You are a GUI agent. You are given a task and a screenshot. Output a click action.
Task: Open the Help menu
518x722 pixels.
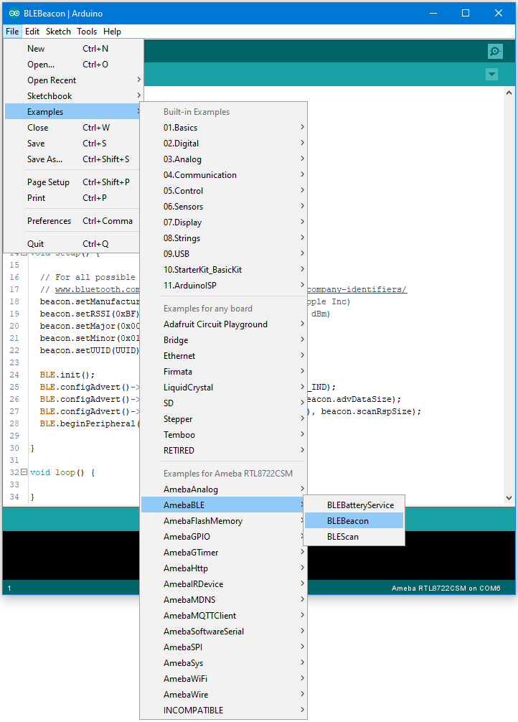[x=112, y=32]
